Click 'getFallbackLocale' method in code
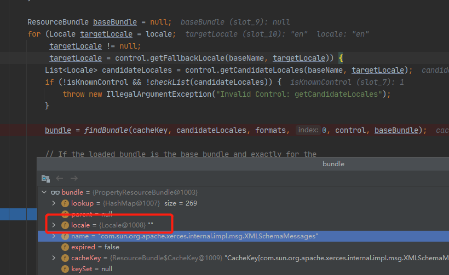 pos(188,58)
